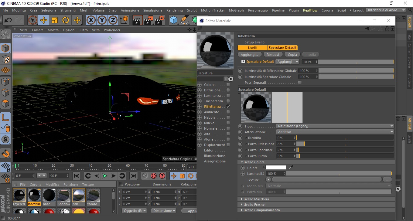Open the viewport Camere menu
The width and height of the screenshot is (413, 221).
pos(38,30)
